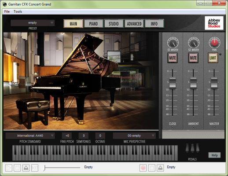The image size is (228, 176).
Task: Switch to the STUDIO tab
Action: coord(114,24)
